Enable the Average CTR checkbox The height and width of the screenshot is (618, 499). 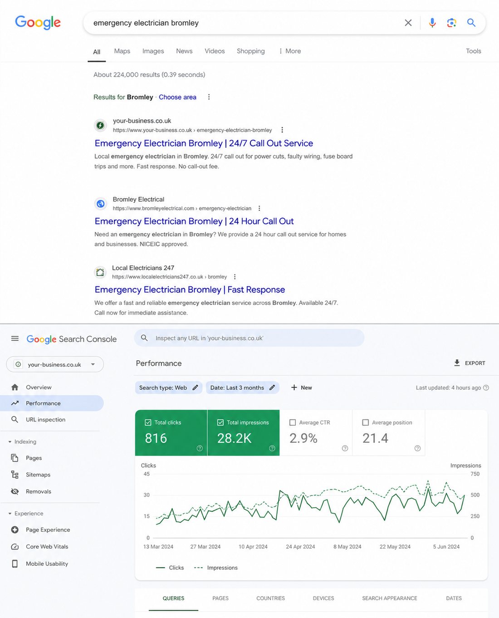293,422
